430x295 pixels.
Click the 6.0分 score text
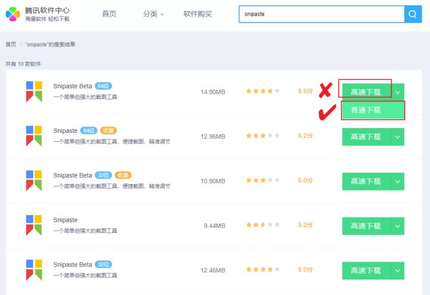pos(305,181)
